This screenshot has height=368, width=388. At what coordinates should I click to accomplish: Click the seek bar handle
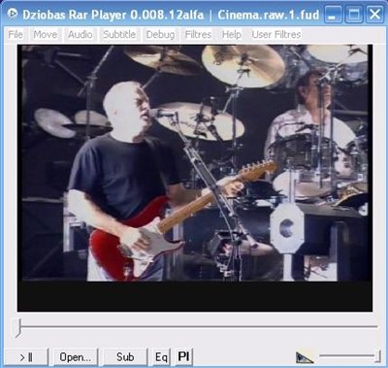click(x=17, y=327)
